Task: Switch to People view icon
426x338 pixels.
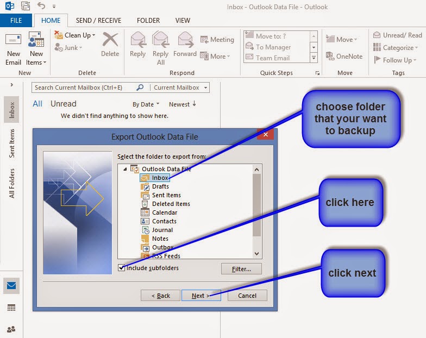Action: [11, 329]
